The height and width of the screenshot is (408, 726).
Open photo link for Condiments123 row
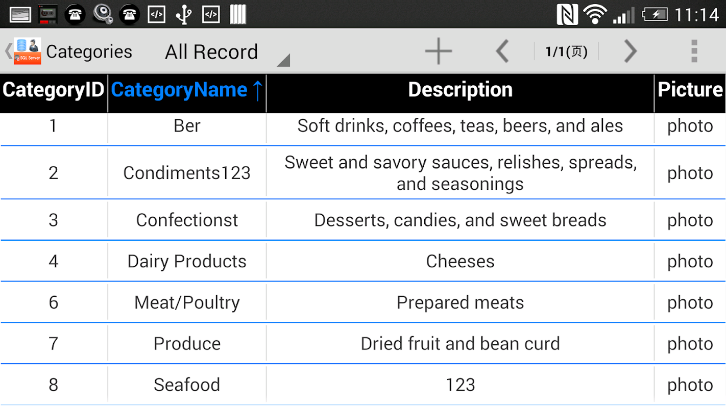(690, 173)
